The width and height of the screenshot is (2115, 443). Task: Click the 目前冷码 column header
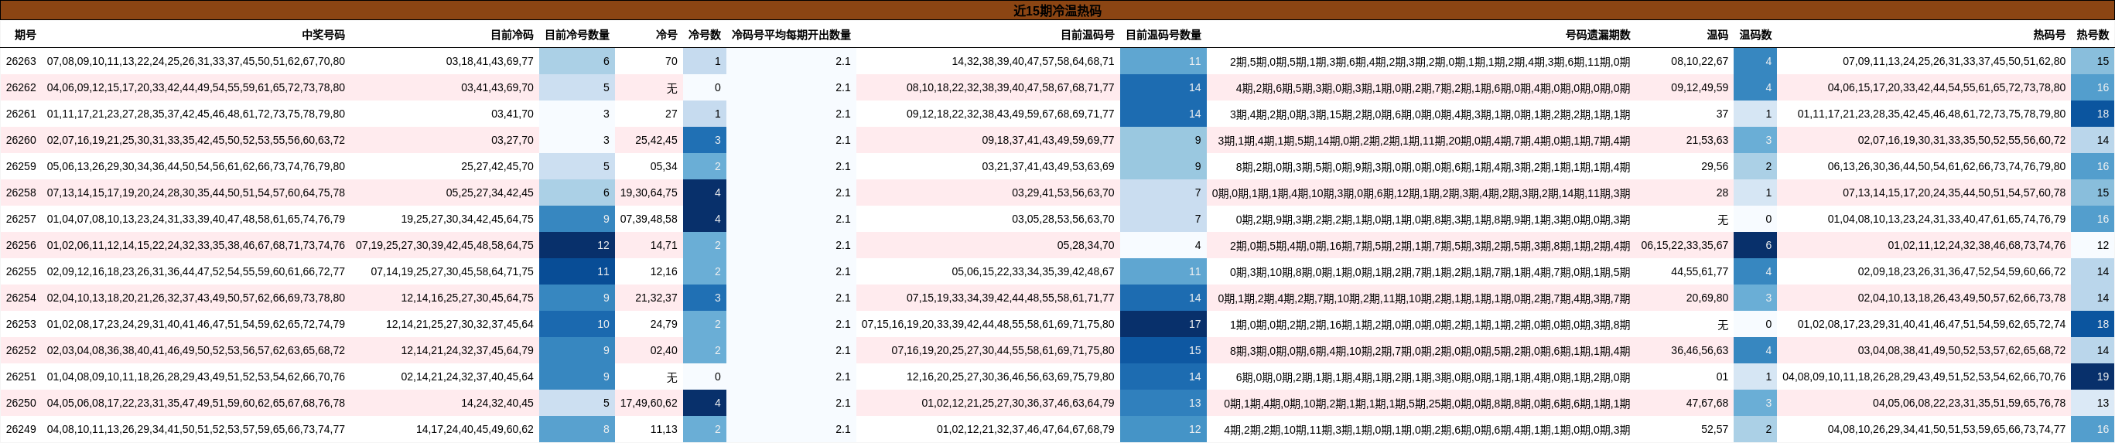pyautogui.click(x=511, y=35)
